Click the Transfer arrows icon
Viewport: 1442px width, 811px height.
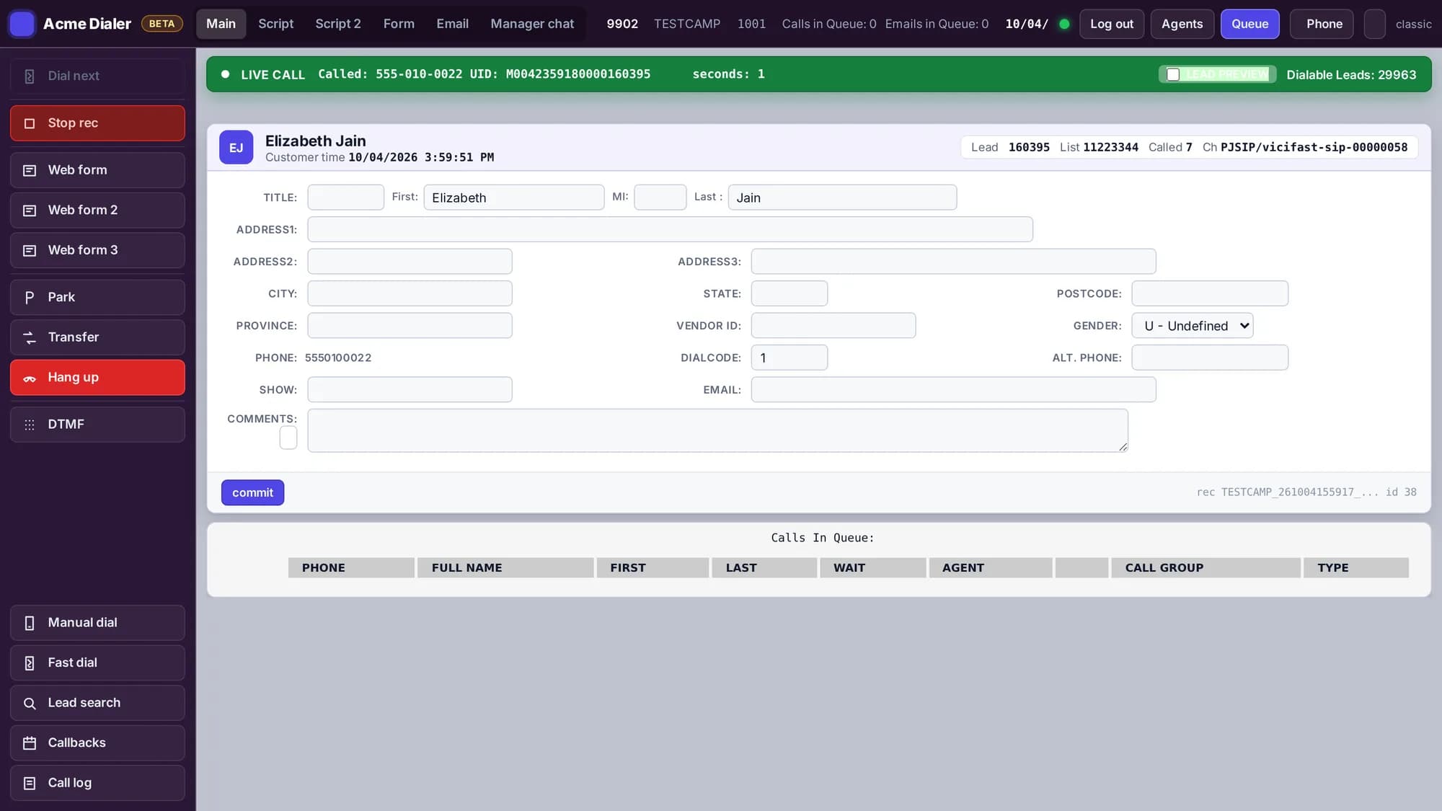coord(30,337)
